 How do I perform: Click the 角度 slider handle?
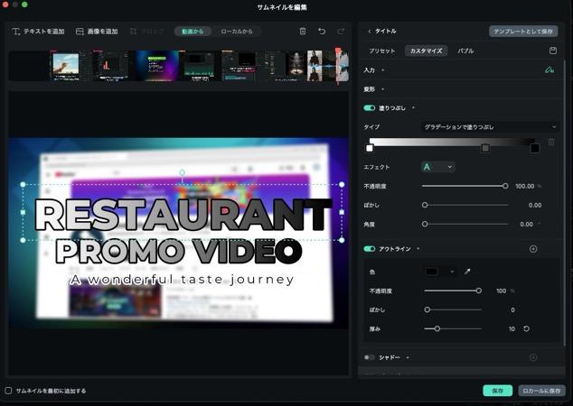tap(425, 224)
